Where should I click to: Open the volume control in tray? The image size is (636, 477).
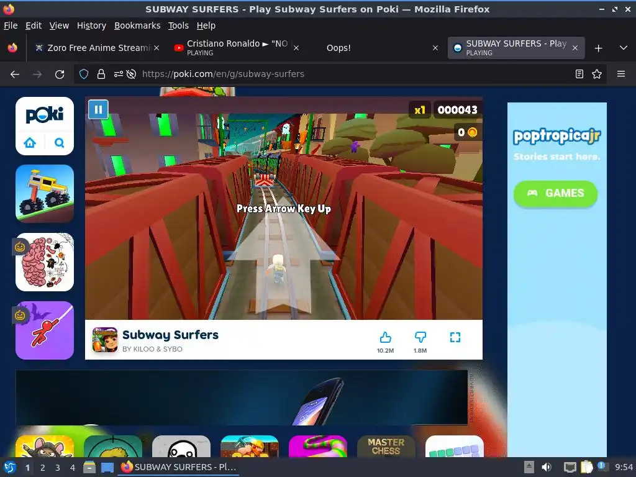click(x=547, y=467)
